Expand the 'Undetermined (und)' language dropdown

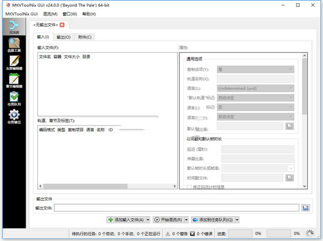(255, 88)
